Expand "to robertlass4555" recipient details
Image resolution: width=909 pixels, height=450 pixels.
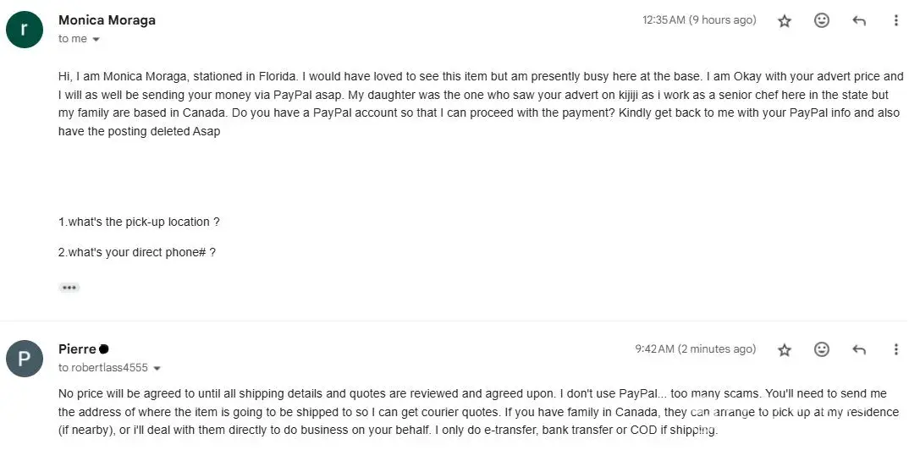(157, 369)
